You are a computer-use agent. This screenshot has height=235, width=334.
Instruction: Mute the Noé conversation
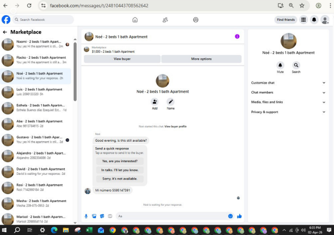tap(280, 65)
